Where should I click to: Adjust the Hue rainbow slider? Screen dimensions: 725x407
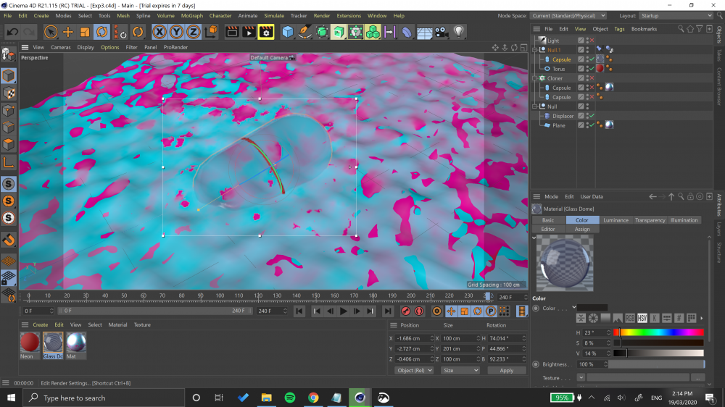tap(658, 332)
